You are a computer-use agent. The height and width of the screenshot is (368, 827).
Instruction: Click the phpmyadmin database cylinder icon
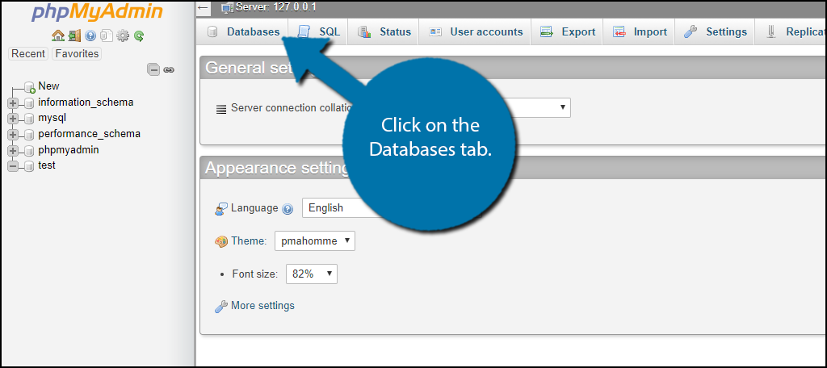point(29,151)
